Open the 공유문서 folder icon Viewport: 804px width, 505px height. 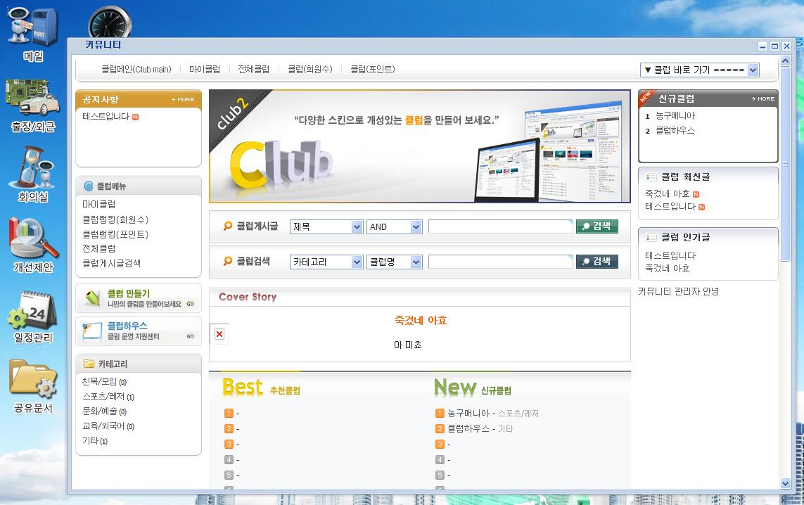32,380
